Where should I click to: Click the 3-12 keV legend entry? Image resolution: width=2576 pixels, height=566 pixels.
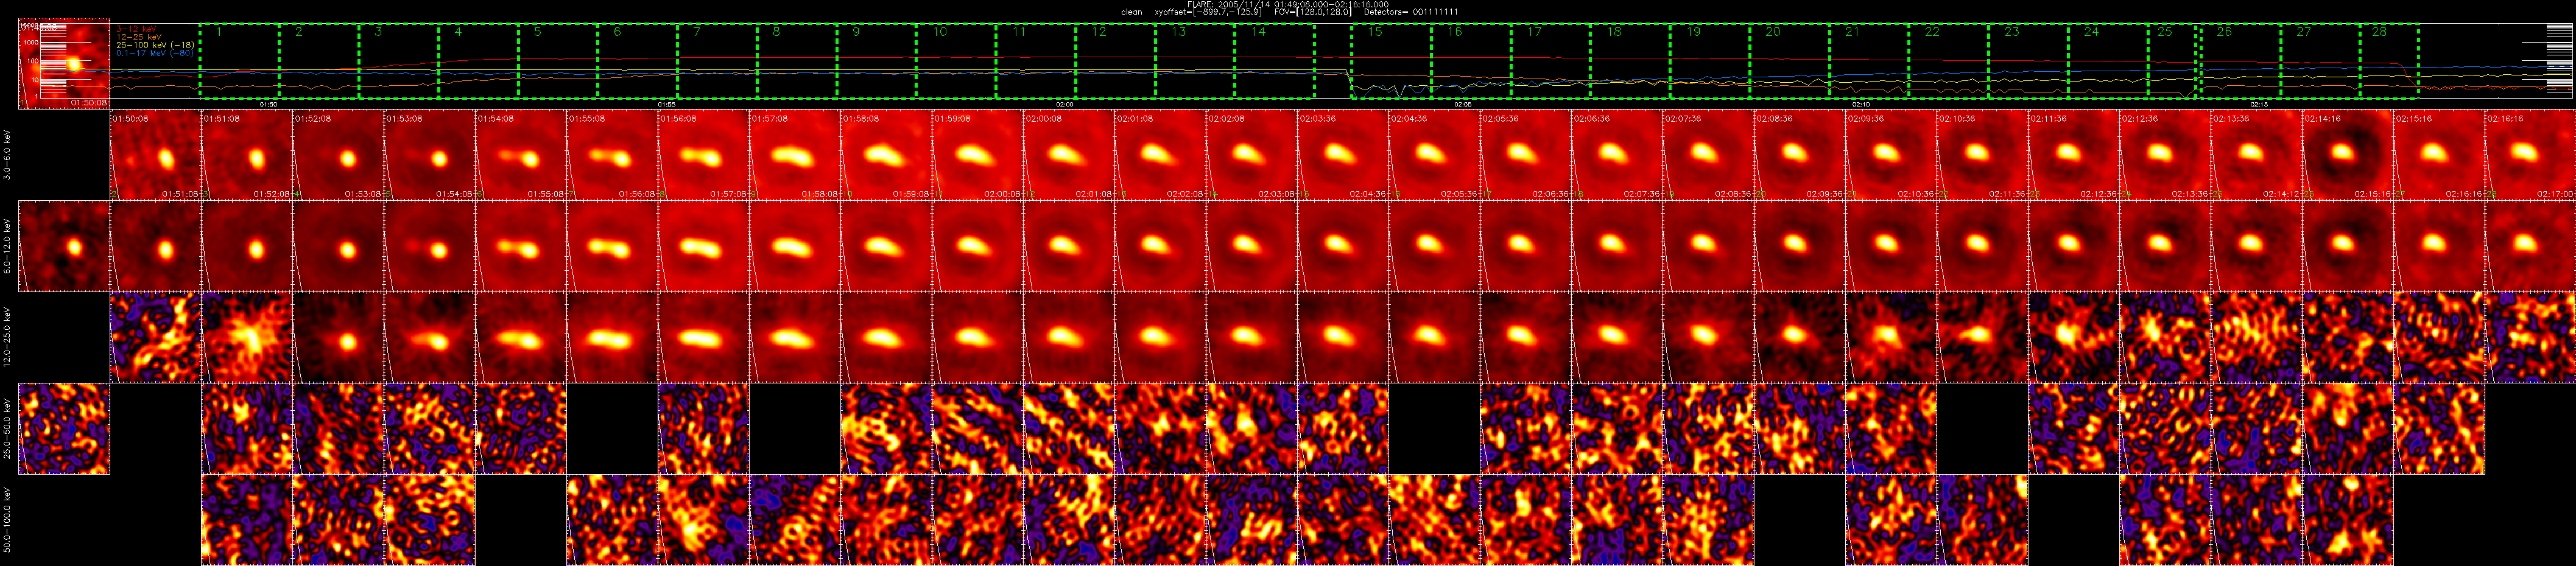click(137, 29)
